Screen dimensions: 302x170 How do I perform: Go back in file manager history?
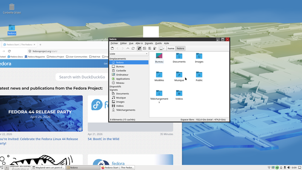click(x=117, y=48)
